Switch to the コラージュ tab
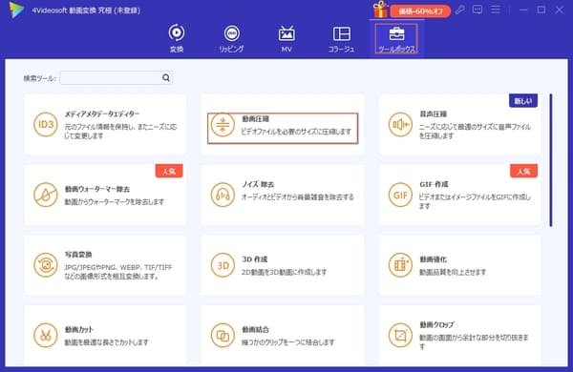The width and height of the screenshot is (573, 372). click(x=341, y=38)
